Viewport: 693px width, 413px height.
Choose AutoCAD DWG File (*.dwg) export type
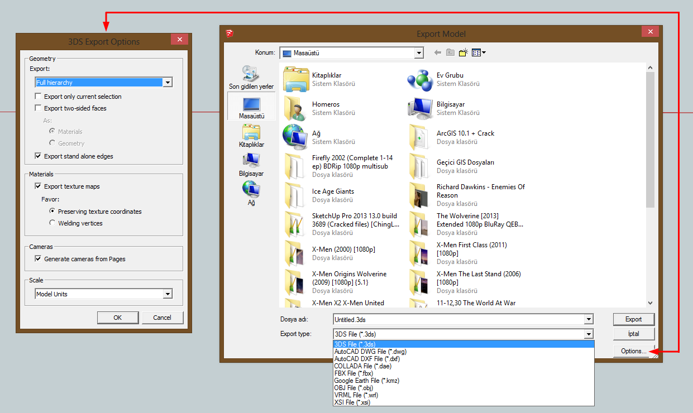[463, 352]
